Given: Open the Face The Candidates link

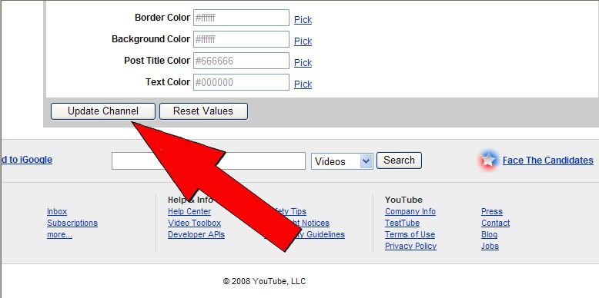Looking at the screenshot, I should click(x=548, y=161).
